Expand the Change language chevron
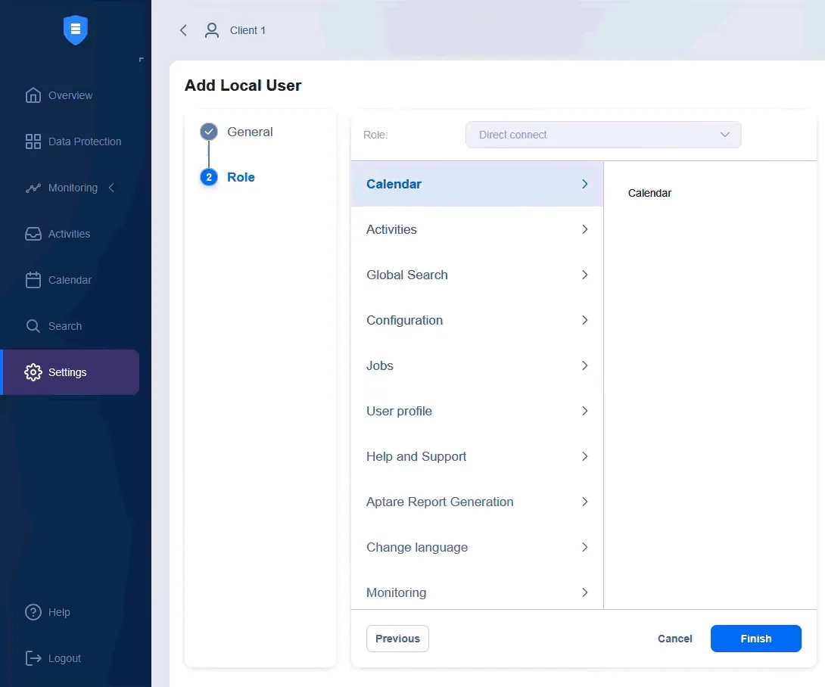Screen dimensions: 825x687 click(584, 547)
